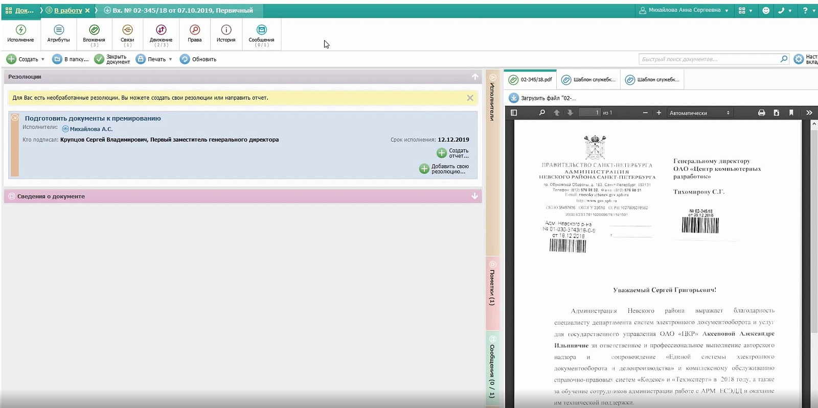Click the smiley face icon in header

766,10
